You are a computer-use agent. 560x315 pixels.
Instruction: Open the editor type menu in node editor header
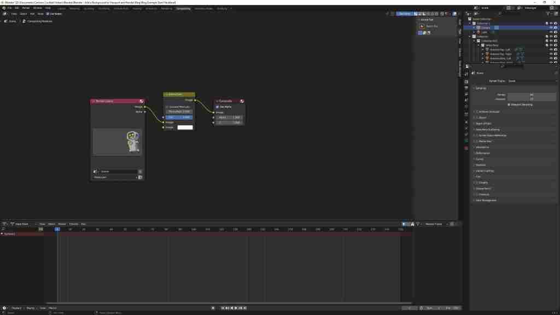pos(4,14)
